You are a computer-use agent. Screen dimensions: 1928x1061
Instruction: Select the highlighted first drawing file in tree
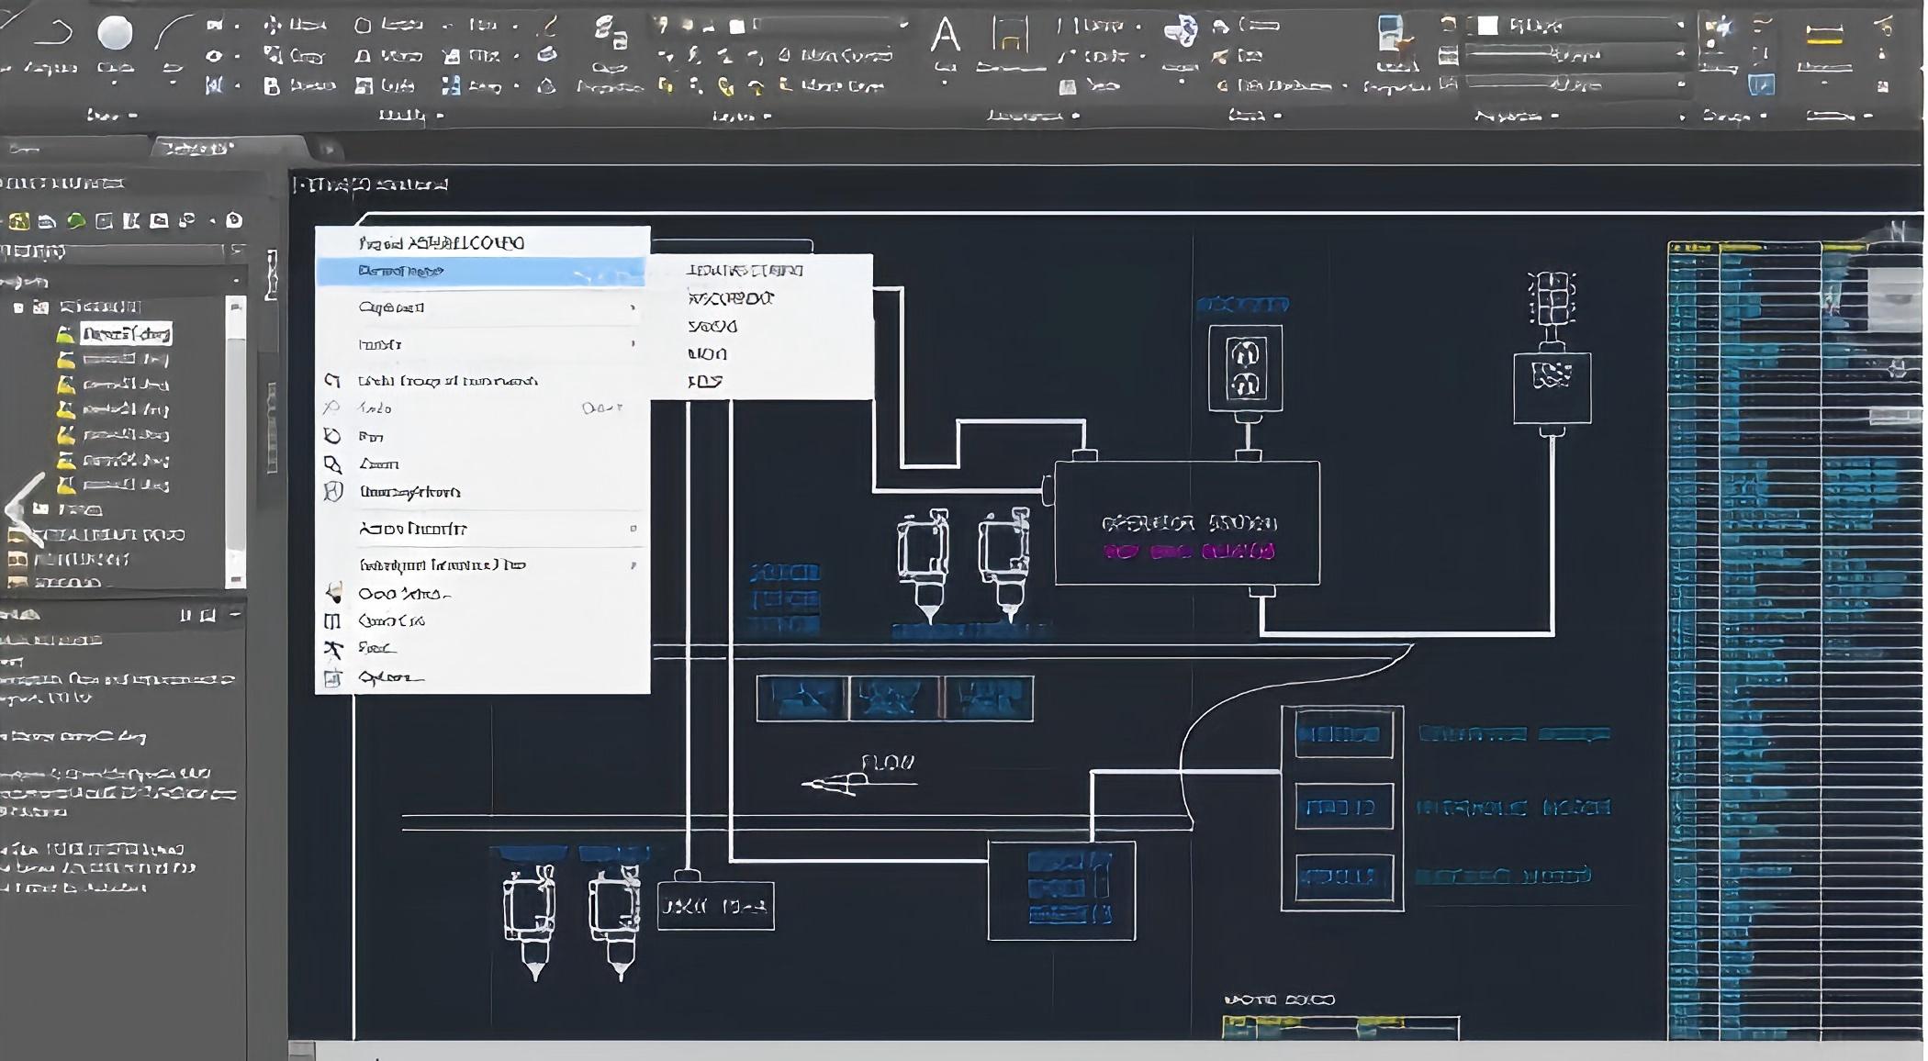pos(126,334)
